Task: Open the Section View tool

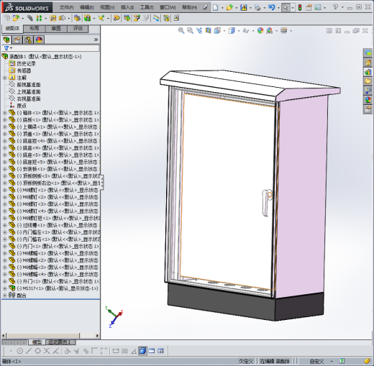Action: (209, 30)
